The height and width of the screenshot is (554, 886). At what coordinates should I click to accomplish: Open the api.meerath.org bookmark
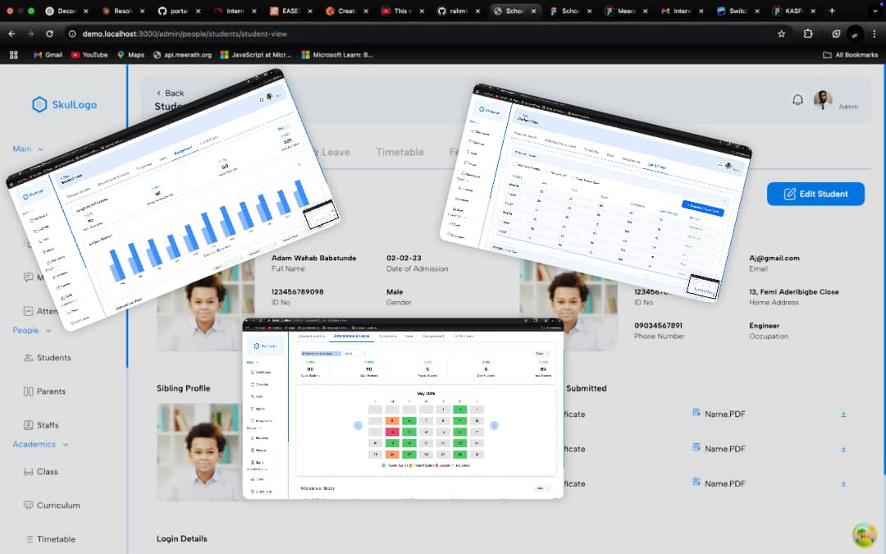182,55
